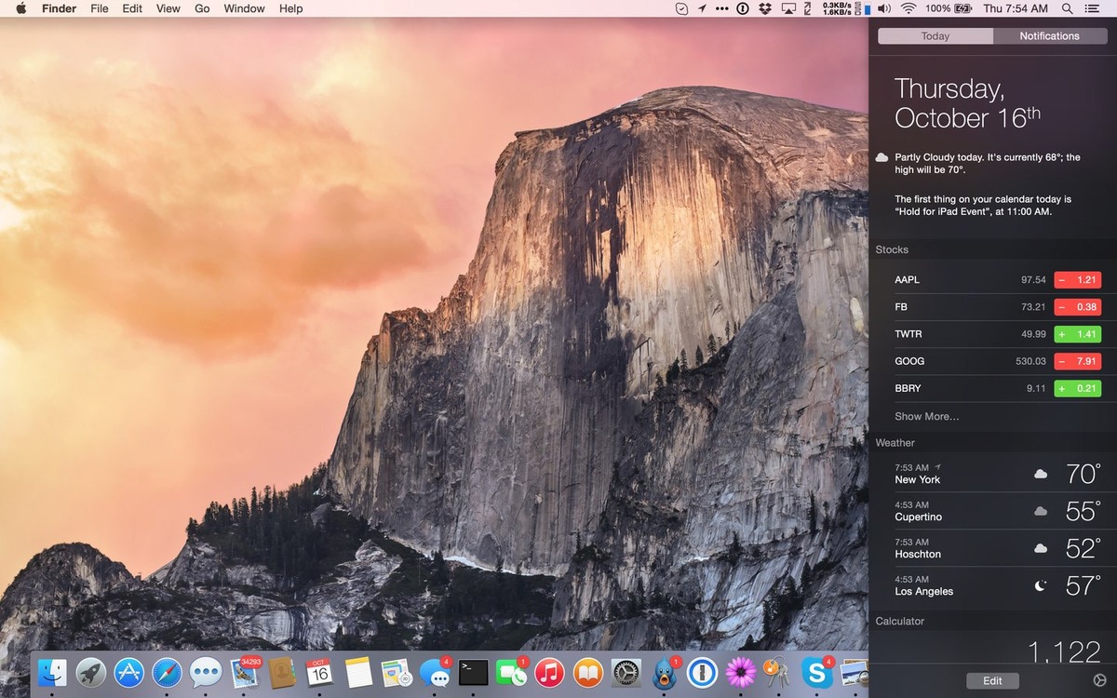Click the Hold for iPad Event calendar summary

coord(983,206)
